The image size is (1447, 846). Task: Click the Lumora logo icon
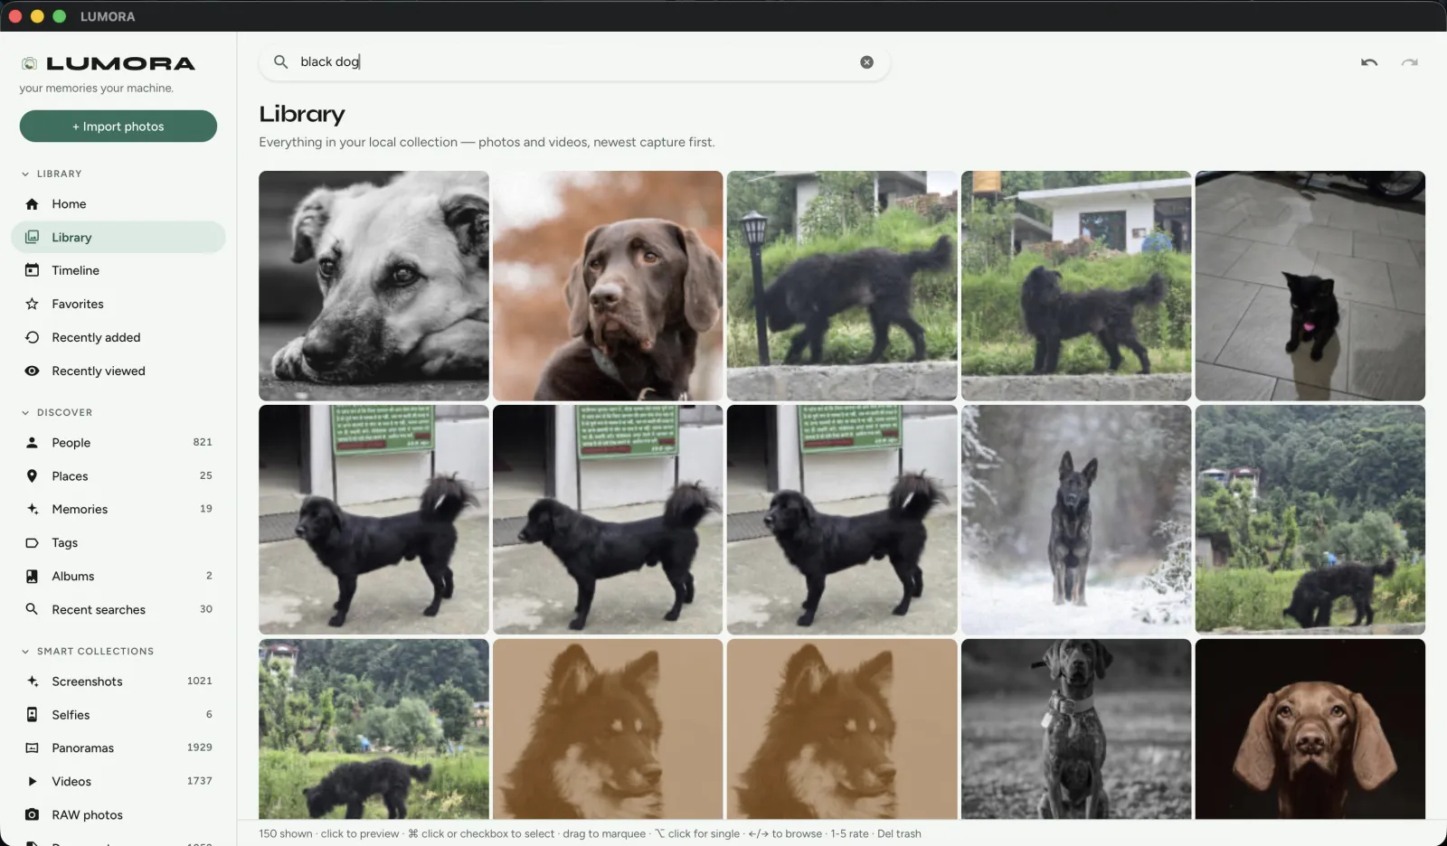coord(30,63)
